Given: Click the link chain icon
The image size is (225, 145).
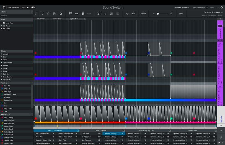Looking at the screenshot, I should pyautogui.click(x=99, y=14).
